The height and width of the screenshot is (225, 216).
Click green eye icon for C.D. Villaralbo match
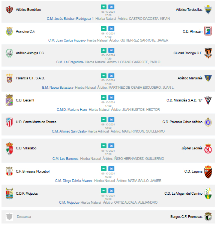(103, 146)
